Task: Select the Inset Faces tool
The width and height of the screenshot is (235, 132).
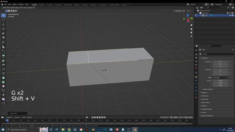Action: pyautogui.click(x=3, y=61)
